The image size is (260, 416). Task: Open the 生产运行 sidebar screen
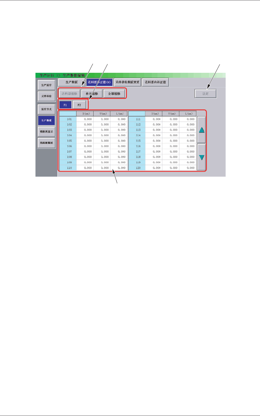pos(46,85)
